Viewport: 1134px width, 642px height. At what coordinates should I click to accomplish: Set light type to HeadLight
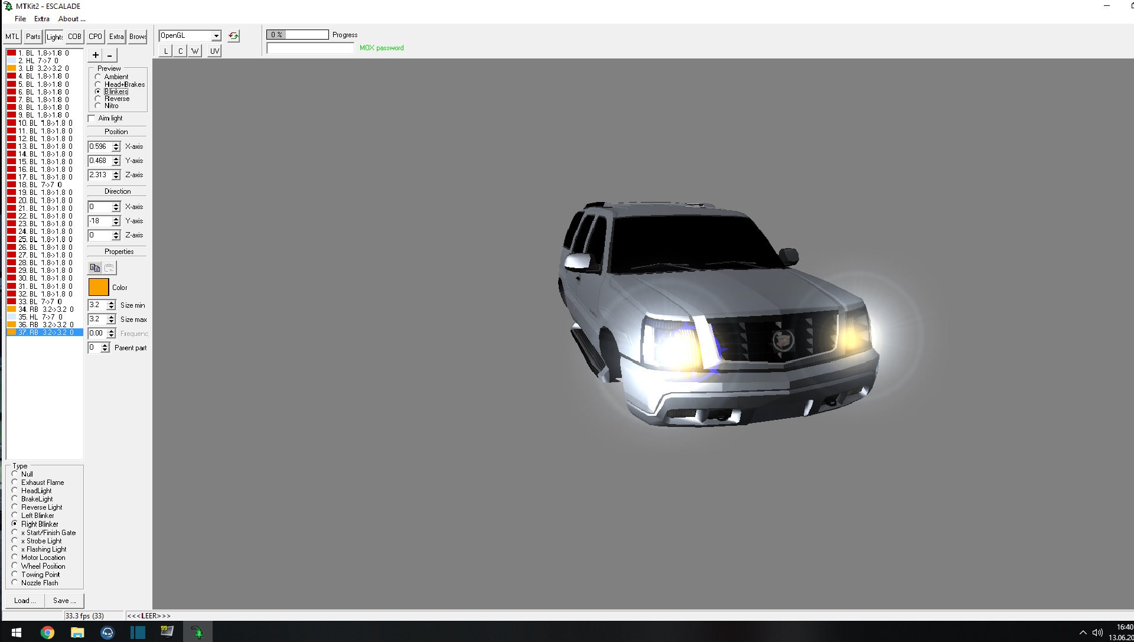(15, 490)
